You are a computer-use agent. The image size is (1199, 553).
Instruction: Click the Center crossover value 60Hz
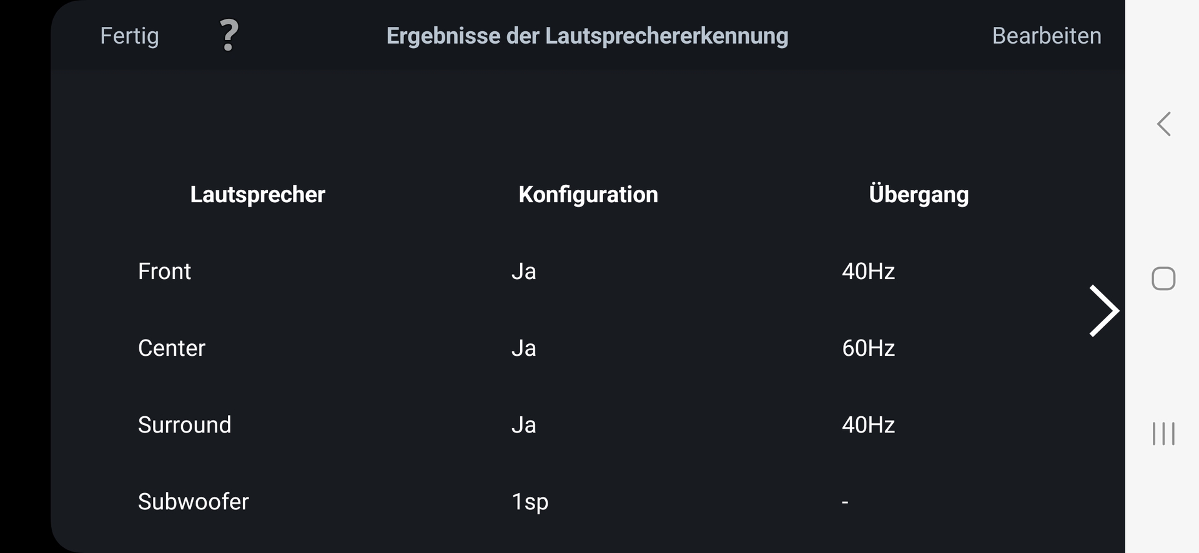tap(868, 348)
